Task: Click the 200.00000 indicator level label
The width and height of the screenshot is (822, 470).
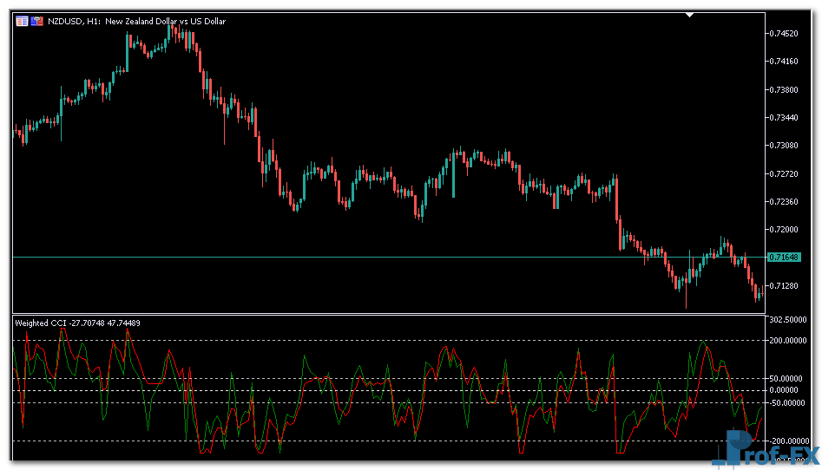Action: pyautogui.click(x=790, y=341)
